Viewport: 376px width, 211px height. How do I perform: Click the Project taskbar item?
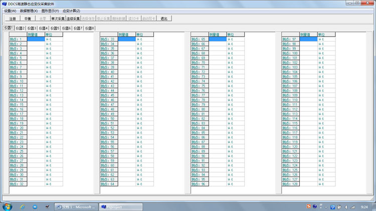point(120,206)
